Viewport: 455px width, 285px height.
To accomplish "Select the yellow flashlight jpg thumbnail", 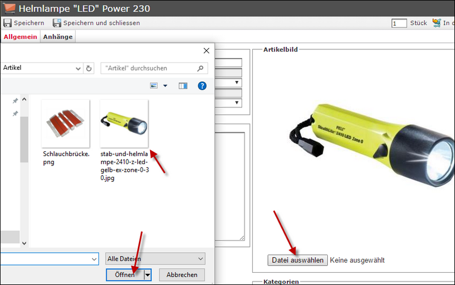I will pos(124,124).
